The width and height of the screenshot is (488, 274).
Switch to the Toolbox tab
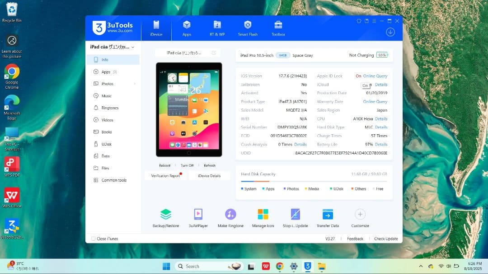(x=277, y=28)
